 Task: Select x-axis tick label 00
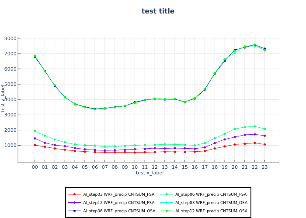click(x=35, y=167)
